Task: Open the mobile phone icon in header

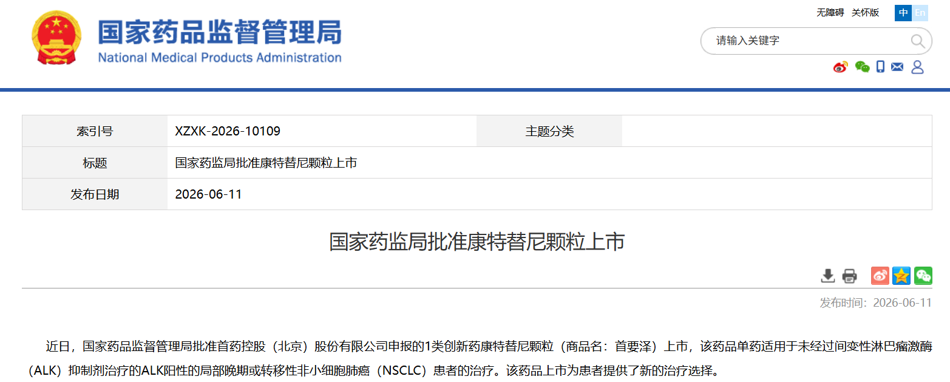Action: (x=880, y=67)
